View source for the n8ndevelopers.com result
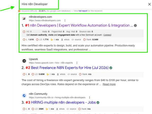The image size is (152, 114). click(76, 40)
